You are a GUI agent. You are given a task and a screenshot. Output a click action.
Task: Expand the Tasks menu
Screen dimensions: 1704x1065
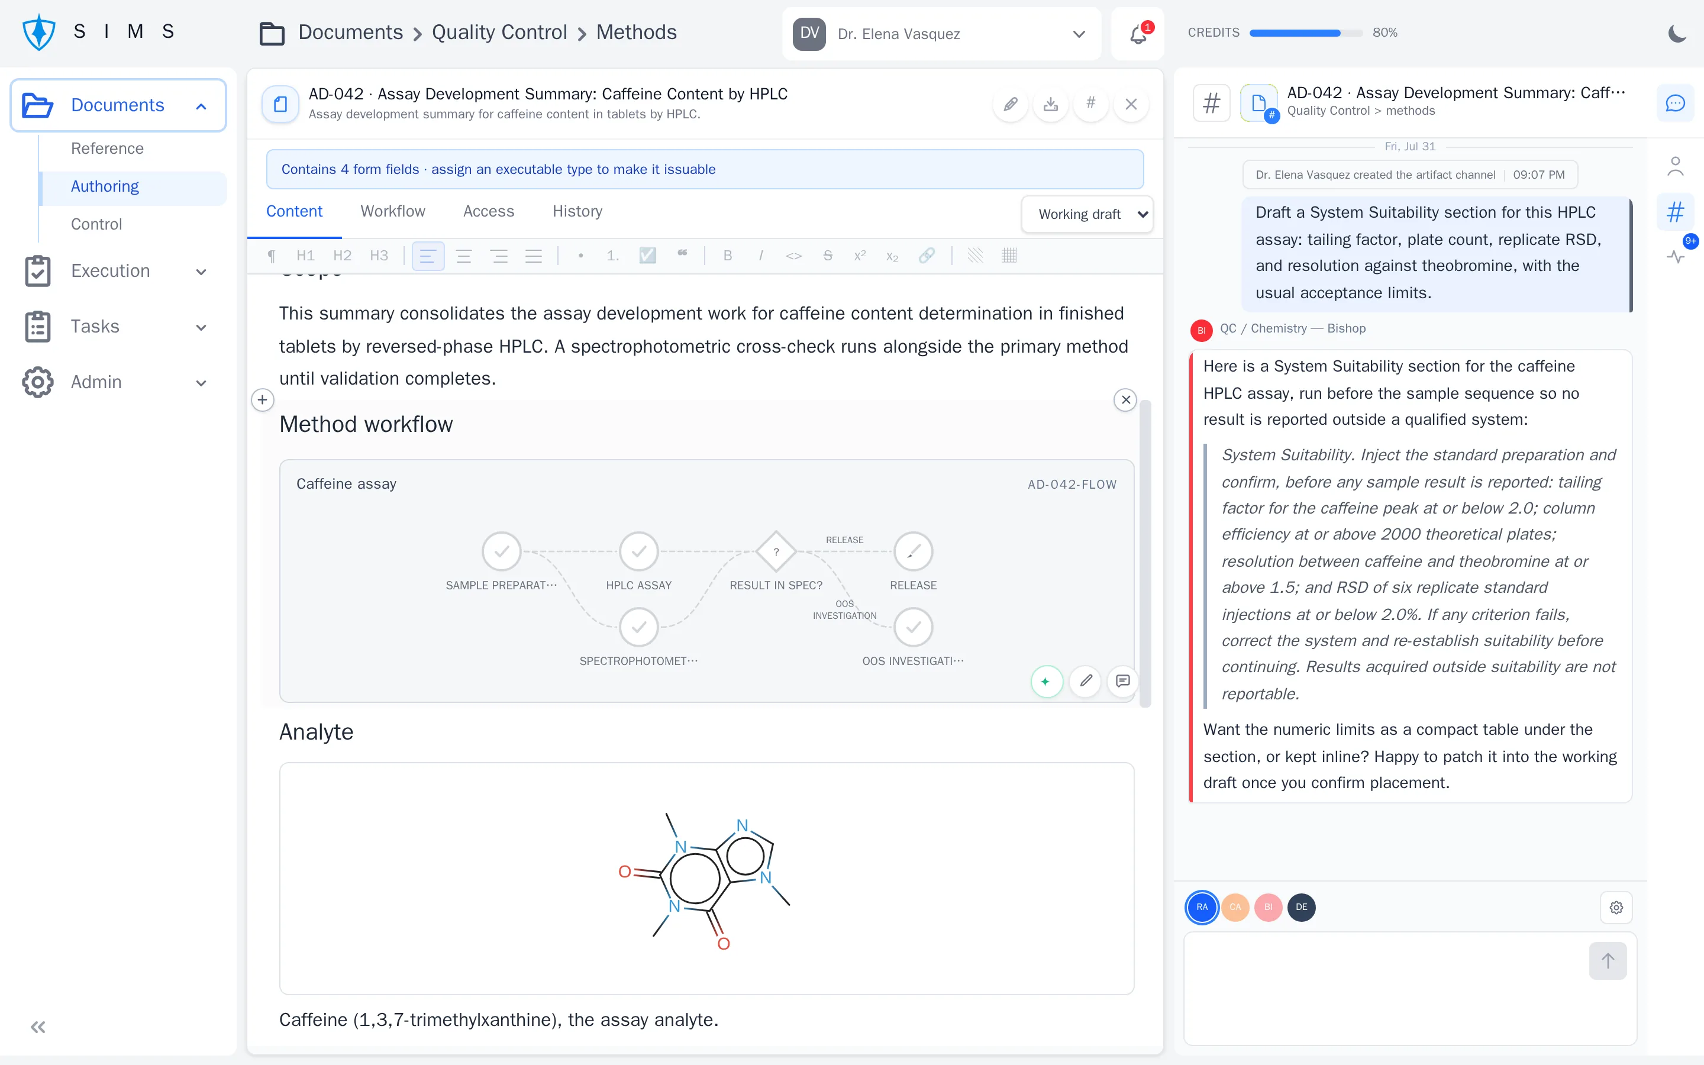pos(201,328)
